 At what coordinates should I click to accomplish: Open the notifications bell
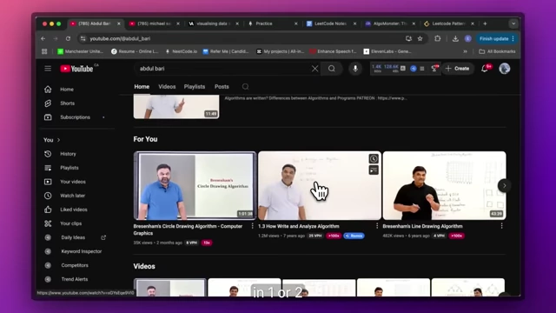(485, 69)
